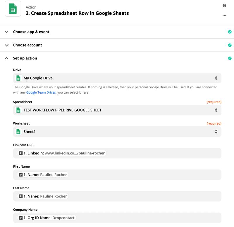234x227 pixels.
Task: Click the Sheets icon in Spreadsheet field
Action: point(18,110)
